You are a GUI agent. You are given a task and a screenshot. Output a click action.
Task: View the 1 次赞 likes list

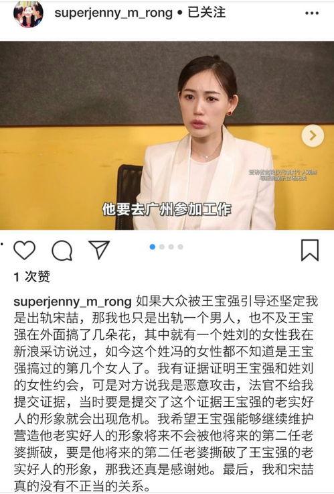coord(31,277)
